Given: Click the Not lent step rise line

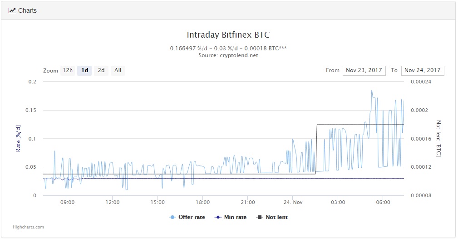Looking at the screenshot, I should 316,150.
